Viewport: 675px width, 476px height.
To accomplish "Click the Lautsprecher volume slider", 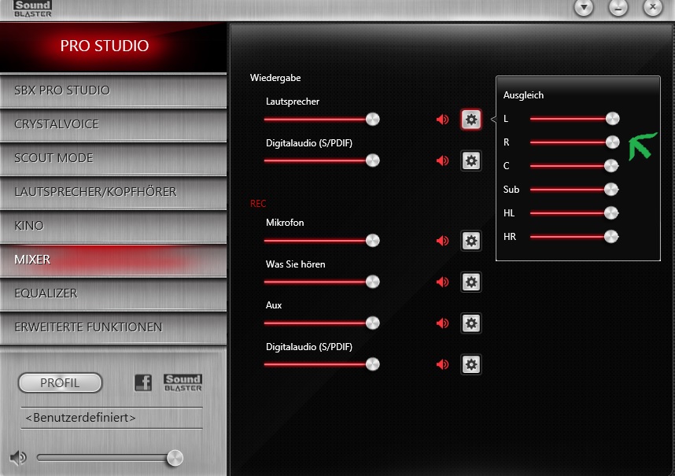I will pos(322,120).
